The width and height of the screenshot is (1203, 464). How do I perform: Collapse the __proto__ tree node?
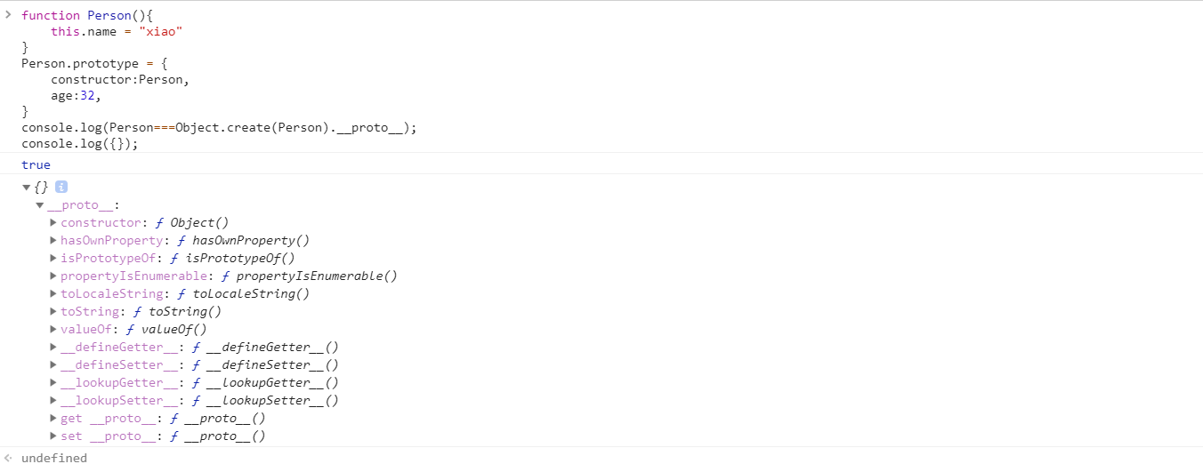[40, 205]
